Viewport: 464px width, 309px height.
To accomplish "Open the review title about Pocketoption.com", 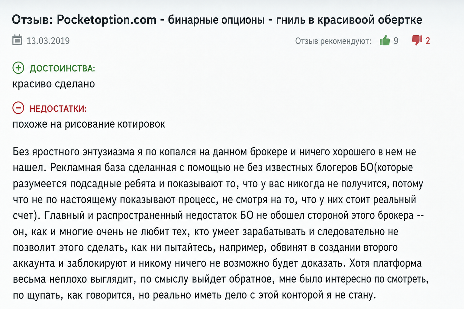I will pos(217,20).
